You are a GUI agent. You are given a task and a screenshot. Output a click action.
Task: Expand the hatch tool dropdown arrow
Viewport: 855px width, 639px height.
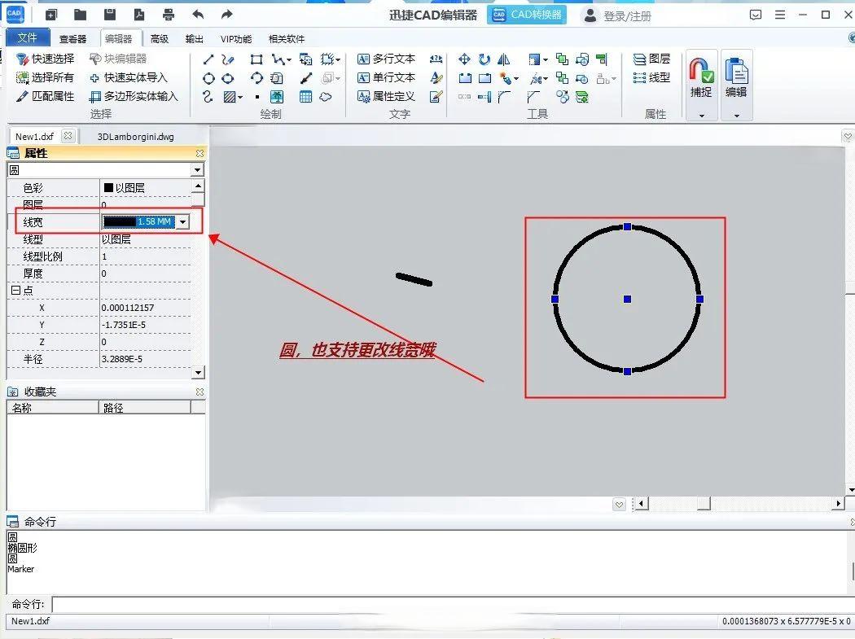pyautogui.click(x=241, y=98)
